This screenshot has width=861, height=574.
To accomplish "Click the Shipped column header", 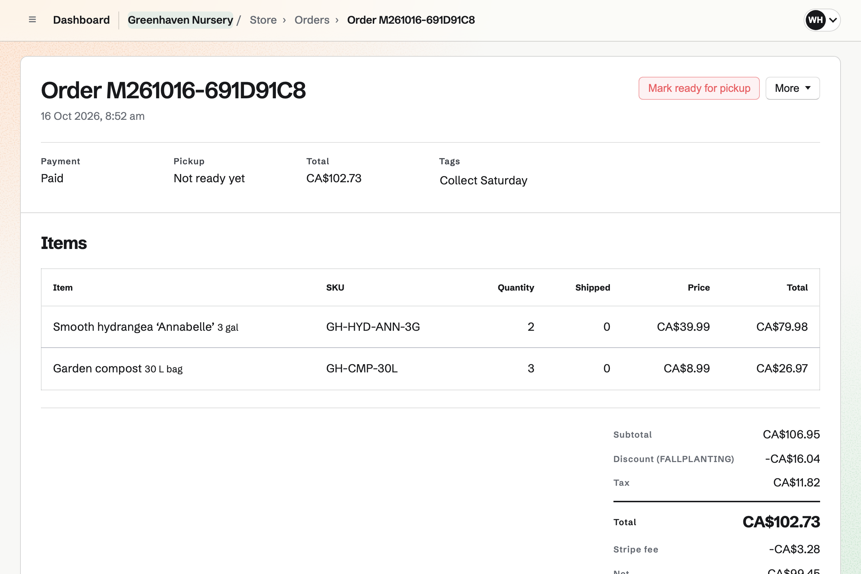I will 592,287.
